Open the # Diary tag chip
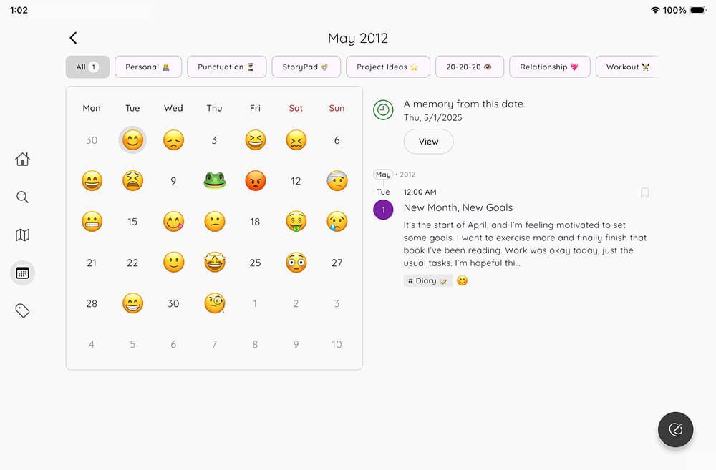 [x=428, y=280]
